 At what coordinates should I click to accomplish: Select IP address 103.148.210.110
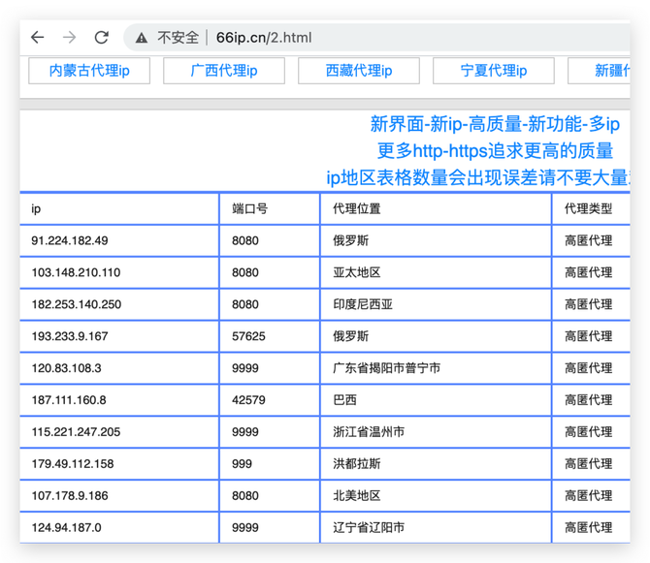click(x=76, y=272)
